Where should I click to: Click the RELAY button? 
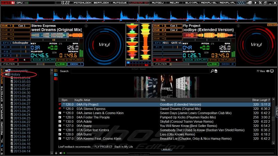tap(174, 3)
